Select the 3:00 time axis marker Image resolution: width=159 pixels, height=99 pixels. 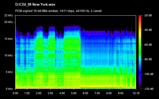(x=50, y=93)
